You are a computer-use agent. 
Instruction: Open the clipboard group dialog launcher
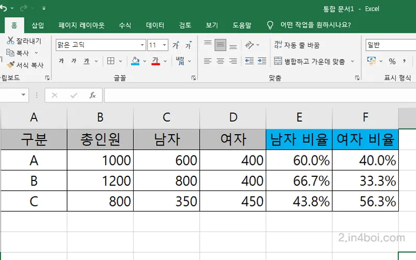pos(47,78)
